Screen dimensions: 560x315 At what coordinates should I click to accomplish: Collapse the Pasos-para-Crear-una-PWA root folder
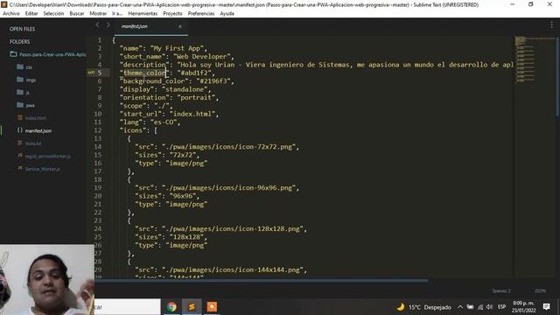click(48, 54)
